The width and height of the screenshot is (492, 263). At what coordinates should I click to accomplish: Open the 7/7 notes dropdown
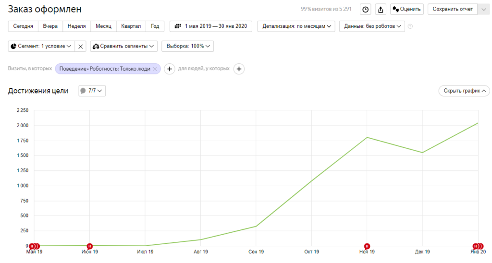pyautogui.click(x=92, y=91)
